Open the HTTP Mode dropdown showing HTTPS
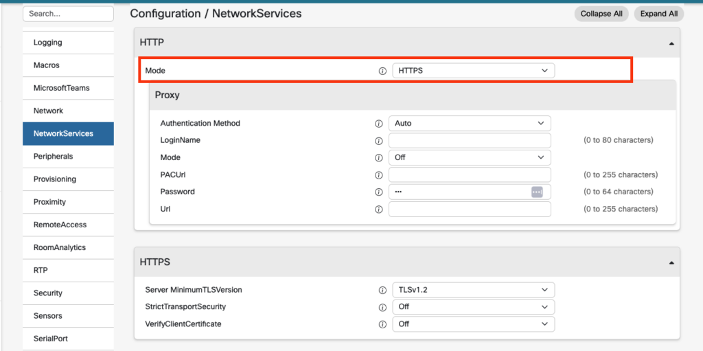Viewport: 703px width, 351px height. pos(474,71)
